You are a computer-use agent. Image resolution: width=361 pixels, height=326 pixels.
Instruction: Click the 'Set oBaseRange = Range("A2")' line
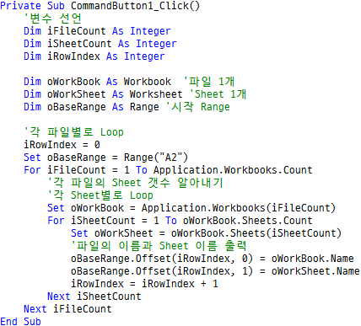pyautogui.click(x=105, y=158)
